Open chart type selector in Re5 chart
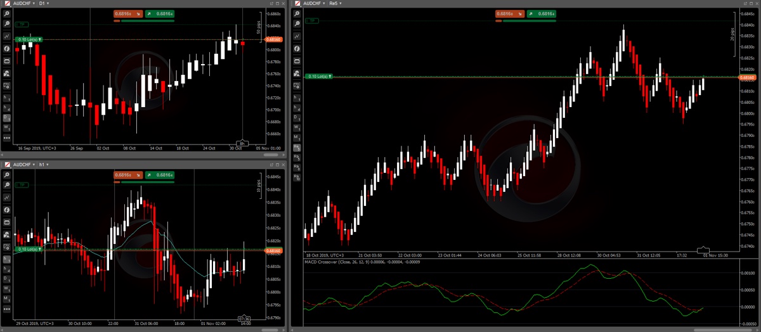The height and width of the screenshot is (332, 761). 296,36
